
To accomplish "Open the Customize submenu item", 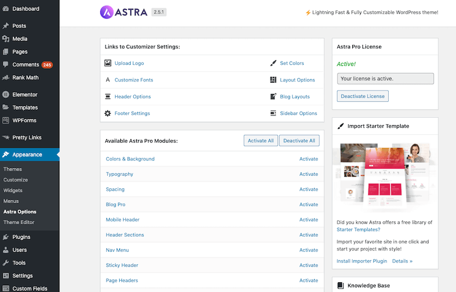I will click(16, 180).
